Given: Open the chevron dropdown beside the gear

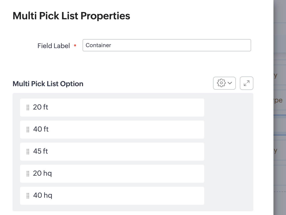Looking at the screenshot, I should point(230,83).
